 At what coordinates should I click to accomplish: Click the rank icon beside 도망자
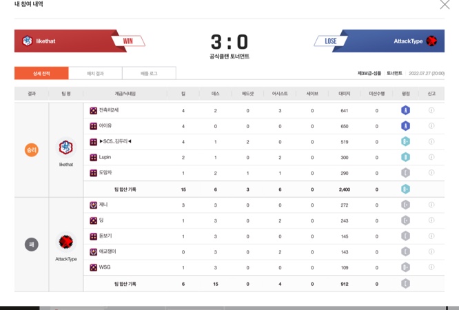94,173
